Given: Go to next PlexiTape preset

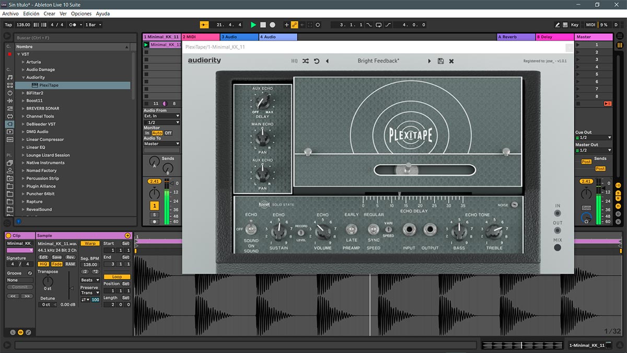Looking at the screenshot, I should pyautogui.click(x=429, y=61).
